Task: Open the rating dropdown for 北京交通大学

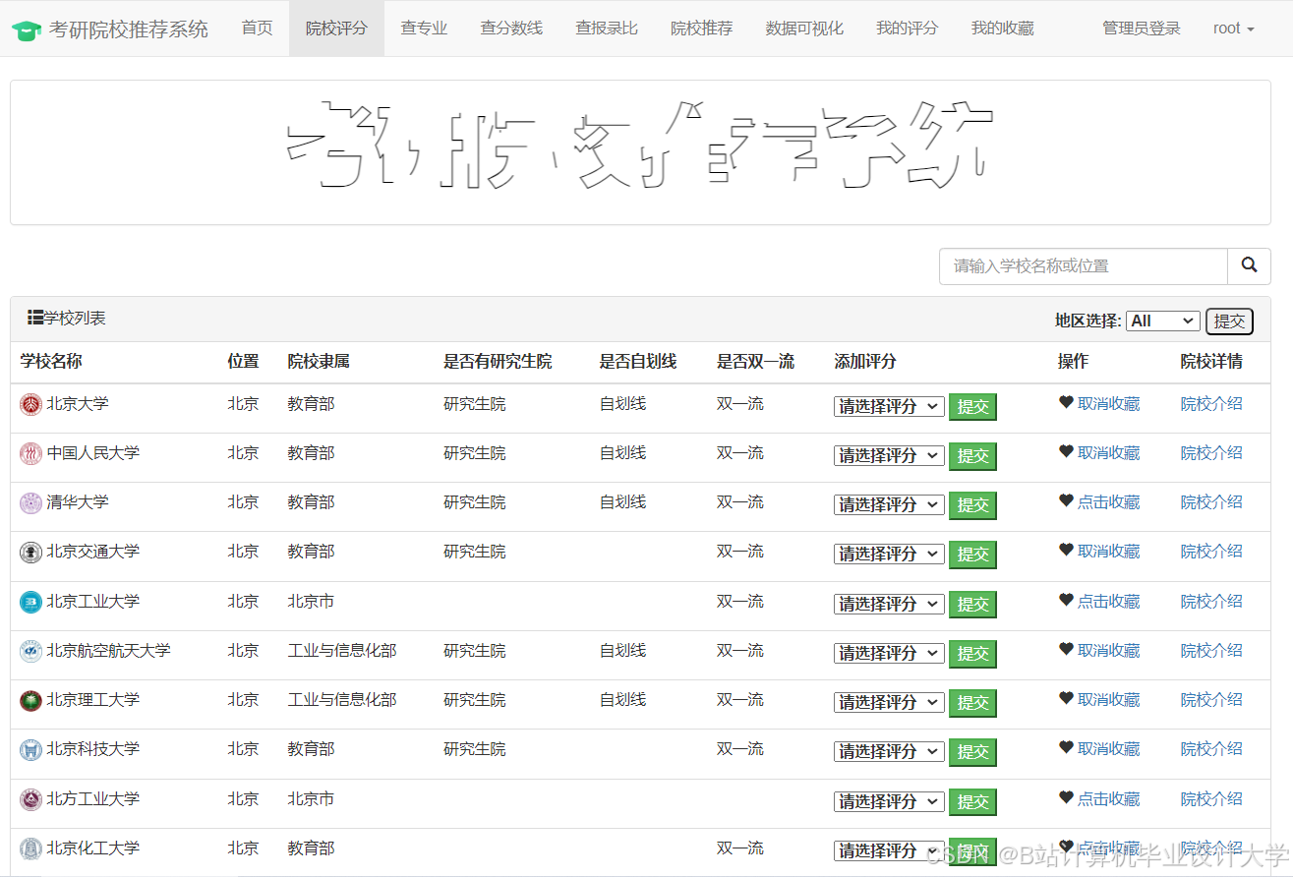Action: 889,554
